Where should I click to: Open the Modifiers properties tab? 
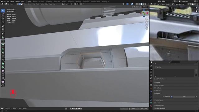pyautogui.click(x=151, y=91)
